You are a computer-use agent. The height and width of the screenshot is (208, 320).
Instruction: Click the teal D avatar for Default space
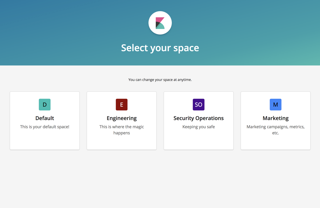45,104
